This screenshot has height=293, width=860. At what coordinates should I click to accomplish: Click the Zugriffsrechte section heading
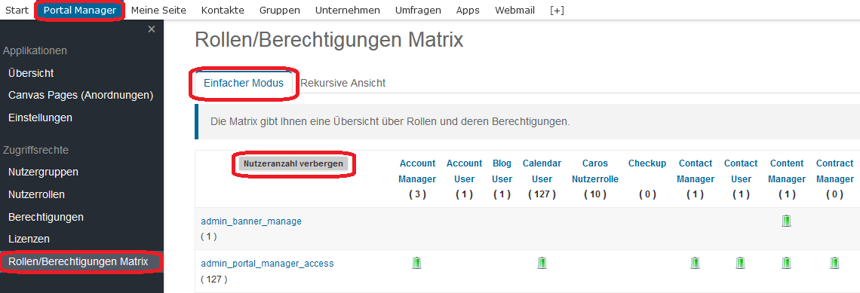35,149
